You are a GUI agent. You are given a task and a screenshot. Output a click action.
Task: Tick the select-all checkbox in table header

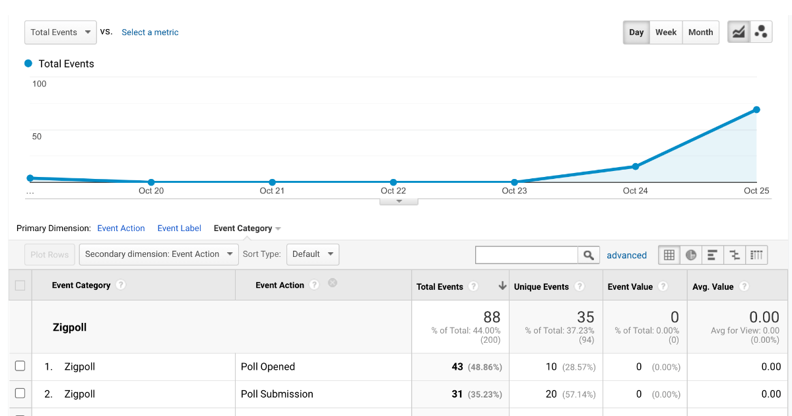pos(20,285)
